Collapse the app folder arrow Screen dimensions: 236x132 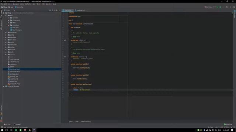(x=6, y=15)
